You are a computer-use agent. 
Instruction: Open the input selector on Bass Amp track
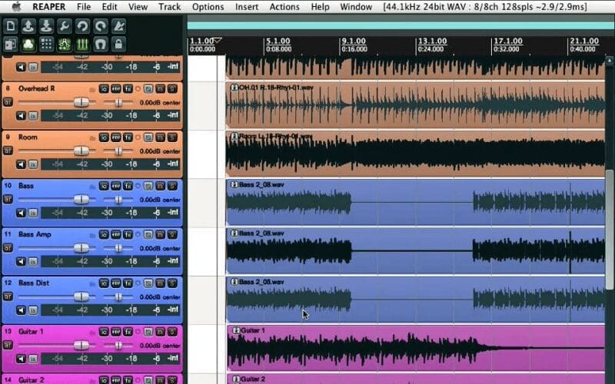point(33,261)
